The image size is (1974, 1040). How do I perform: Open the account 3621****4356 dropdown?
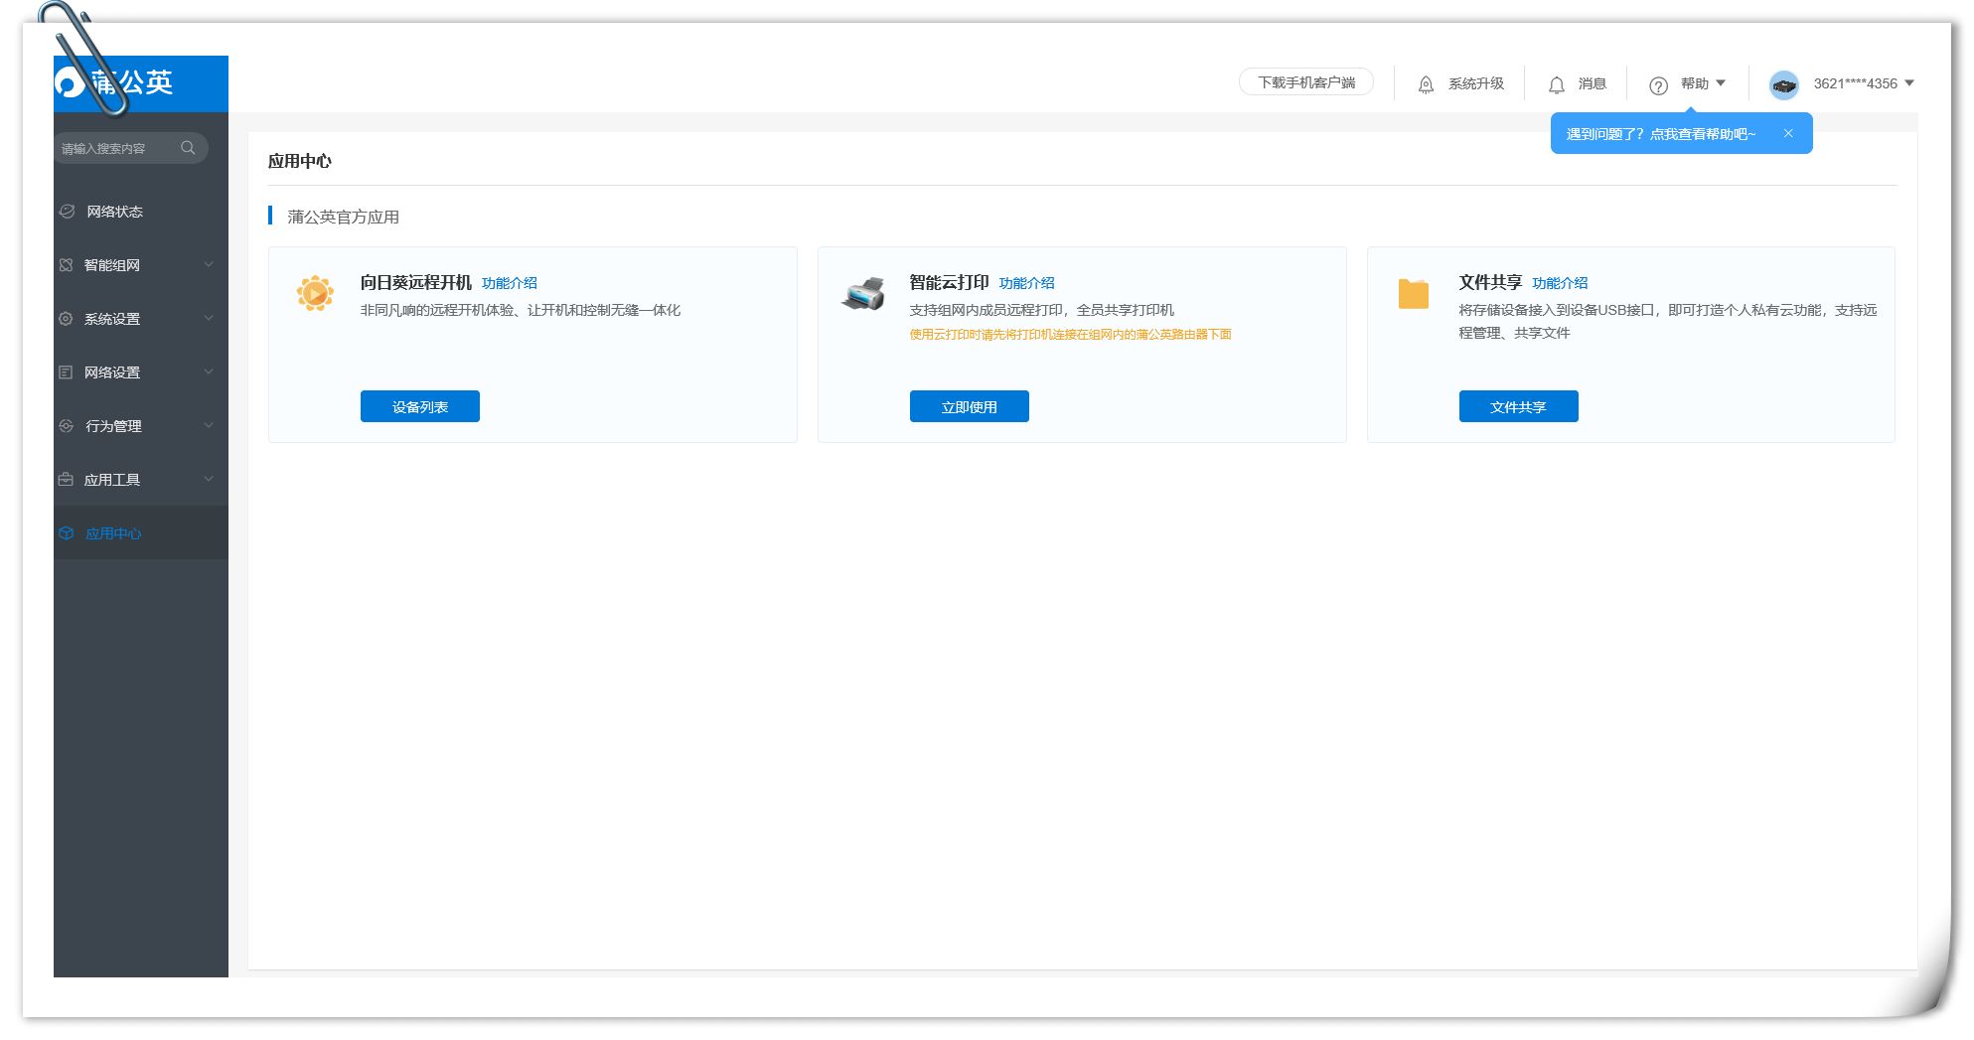(1863, 83)
